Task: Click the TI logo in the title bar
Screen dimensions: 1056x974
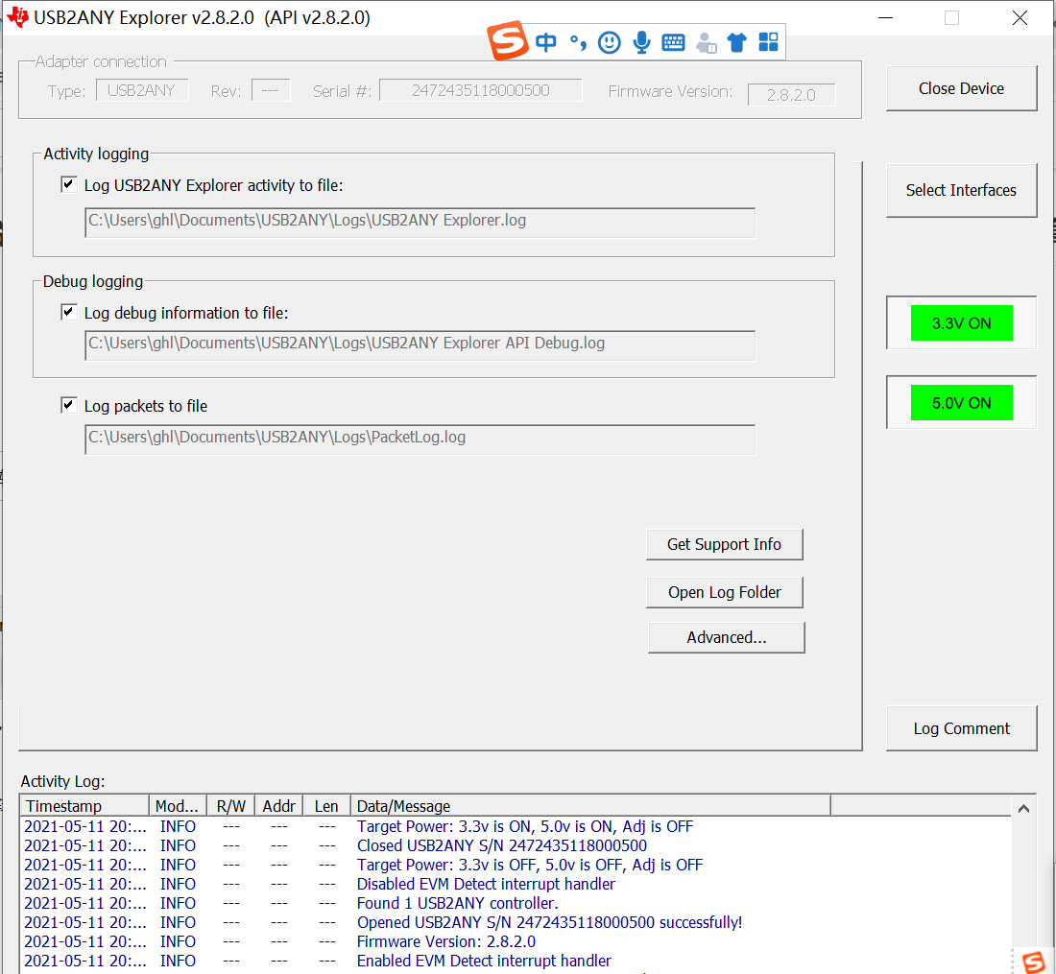Action: pyautogui.click(x=18, y=17)
